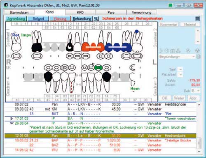Toggle the Planung filter button
The image size is (206, 158).
click(x=60, y=18)
